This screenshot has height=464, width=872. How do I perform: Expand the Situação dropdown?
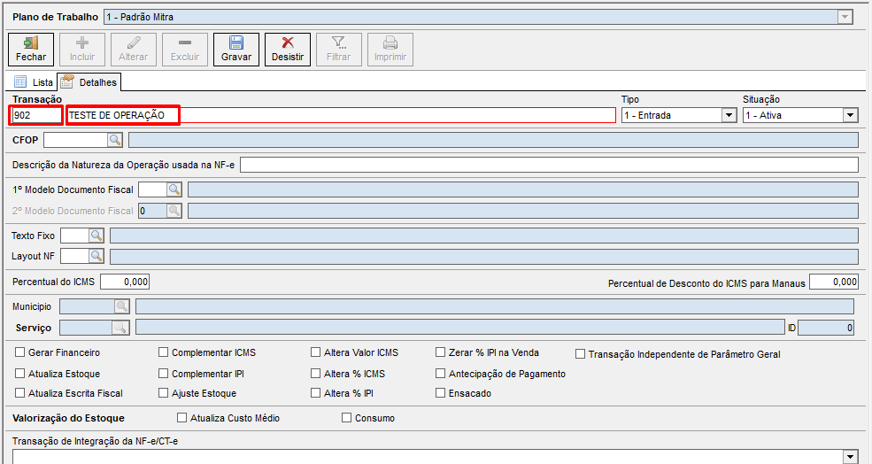pyautogui.click(x=850, y=115)
